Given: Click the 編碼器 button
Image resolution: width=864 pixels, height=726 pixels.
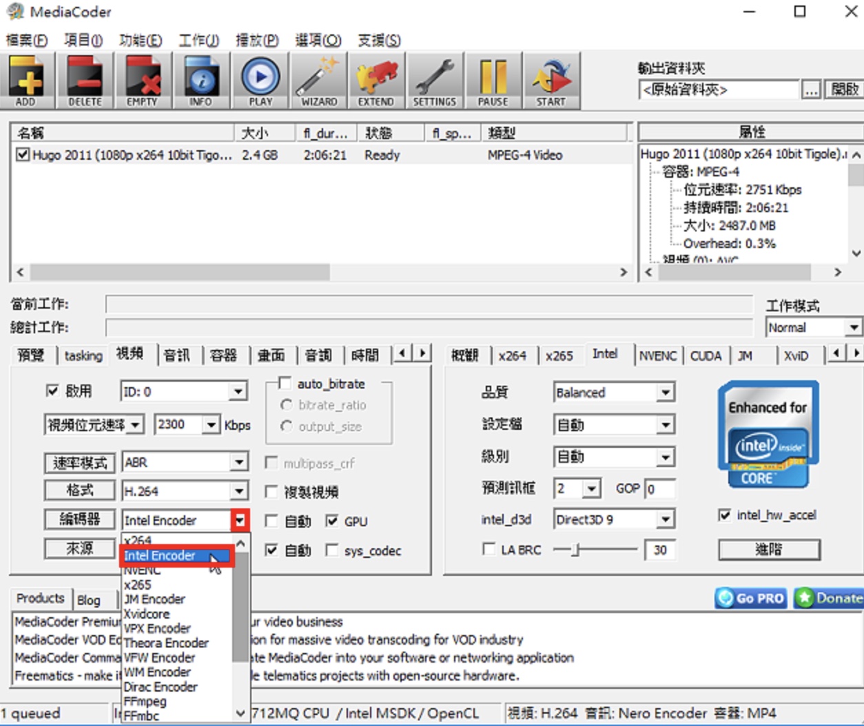Looking at the screenshot, I should point(79,519).
